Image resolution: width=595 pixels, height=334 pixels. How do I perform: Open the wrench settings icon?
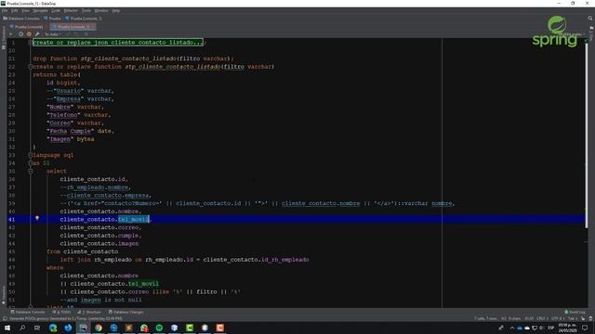point(37,34)
